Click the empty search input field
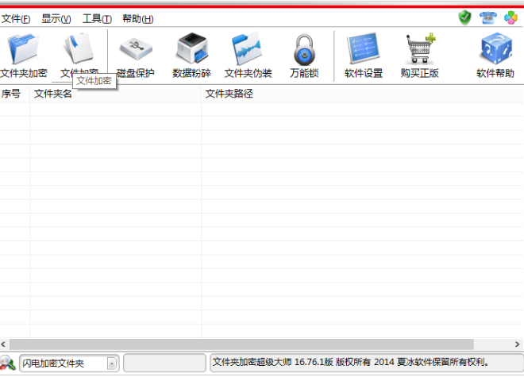Viewport: 524px width, 377px height. (164, 363)
